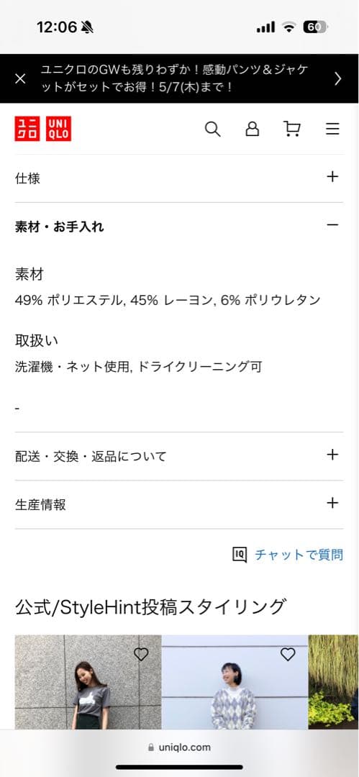This screenshot has height=777, width=359.
Task: Open the greenery styling photo at right
Action: (x=333, y=682)
